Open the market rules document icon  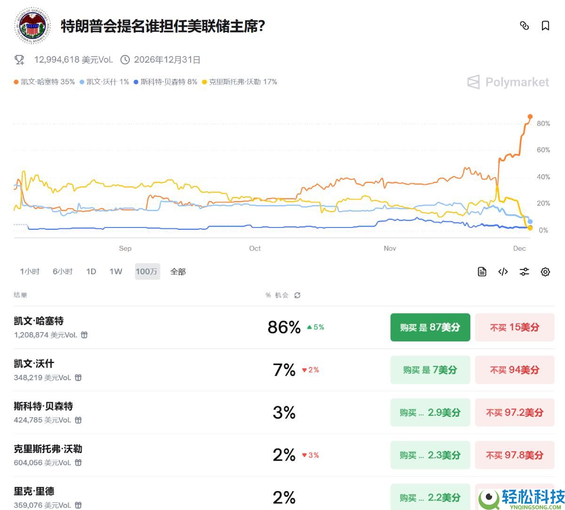pyautogui.click(x=481, y=272)
